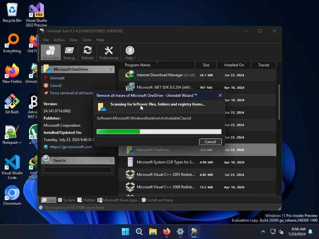This screenshot has height=239, width=319.
Task: Open the Git Bash desktop shortcut
Action: click(12, 104)
